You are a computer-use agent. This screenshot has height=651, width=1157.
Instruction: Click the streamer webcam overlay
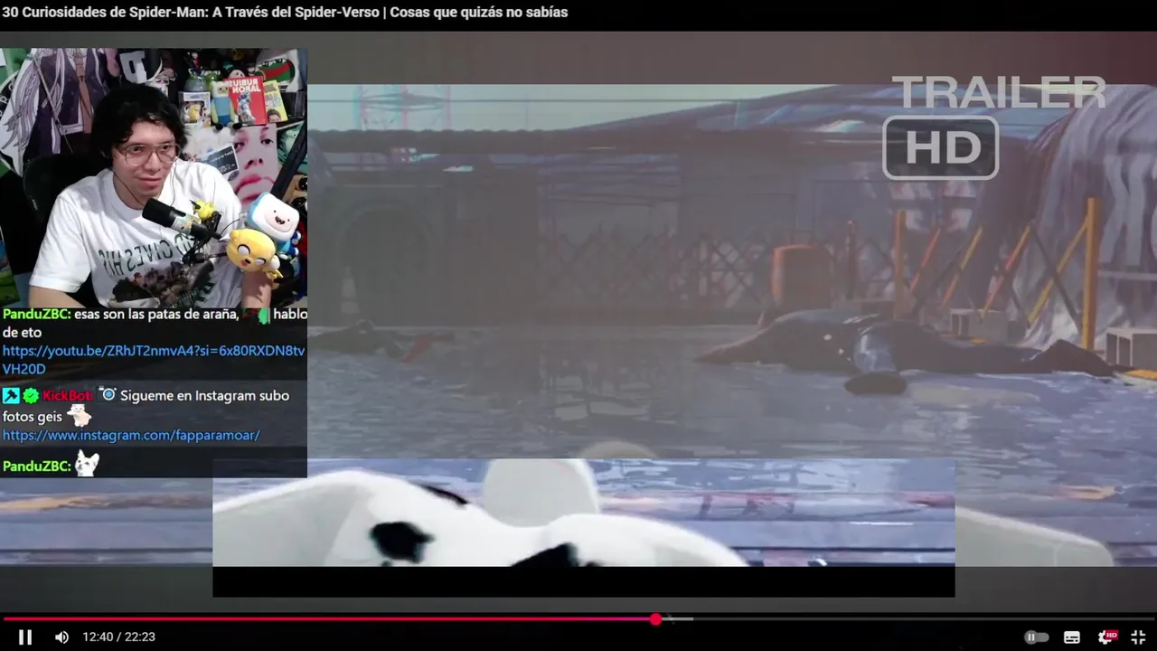[x=154, y=178]
